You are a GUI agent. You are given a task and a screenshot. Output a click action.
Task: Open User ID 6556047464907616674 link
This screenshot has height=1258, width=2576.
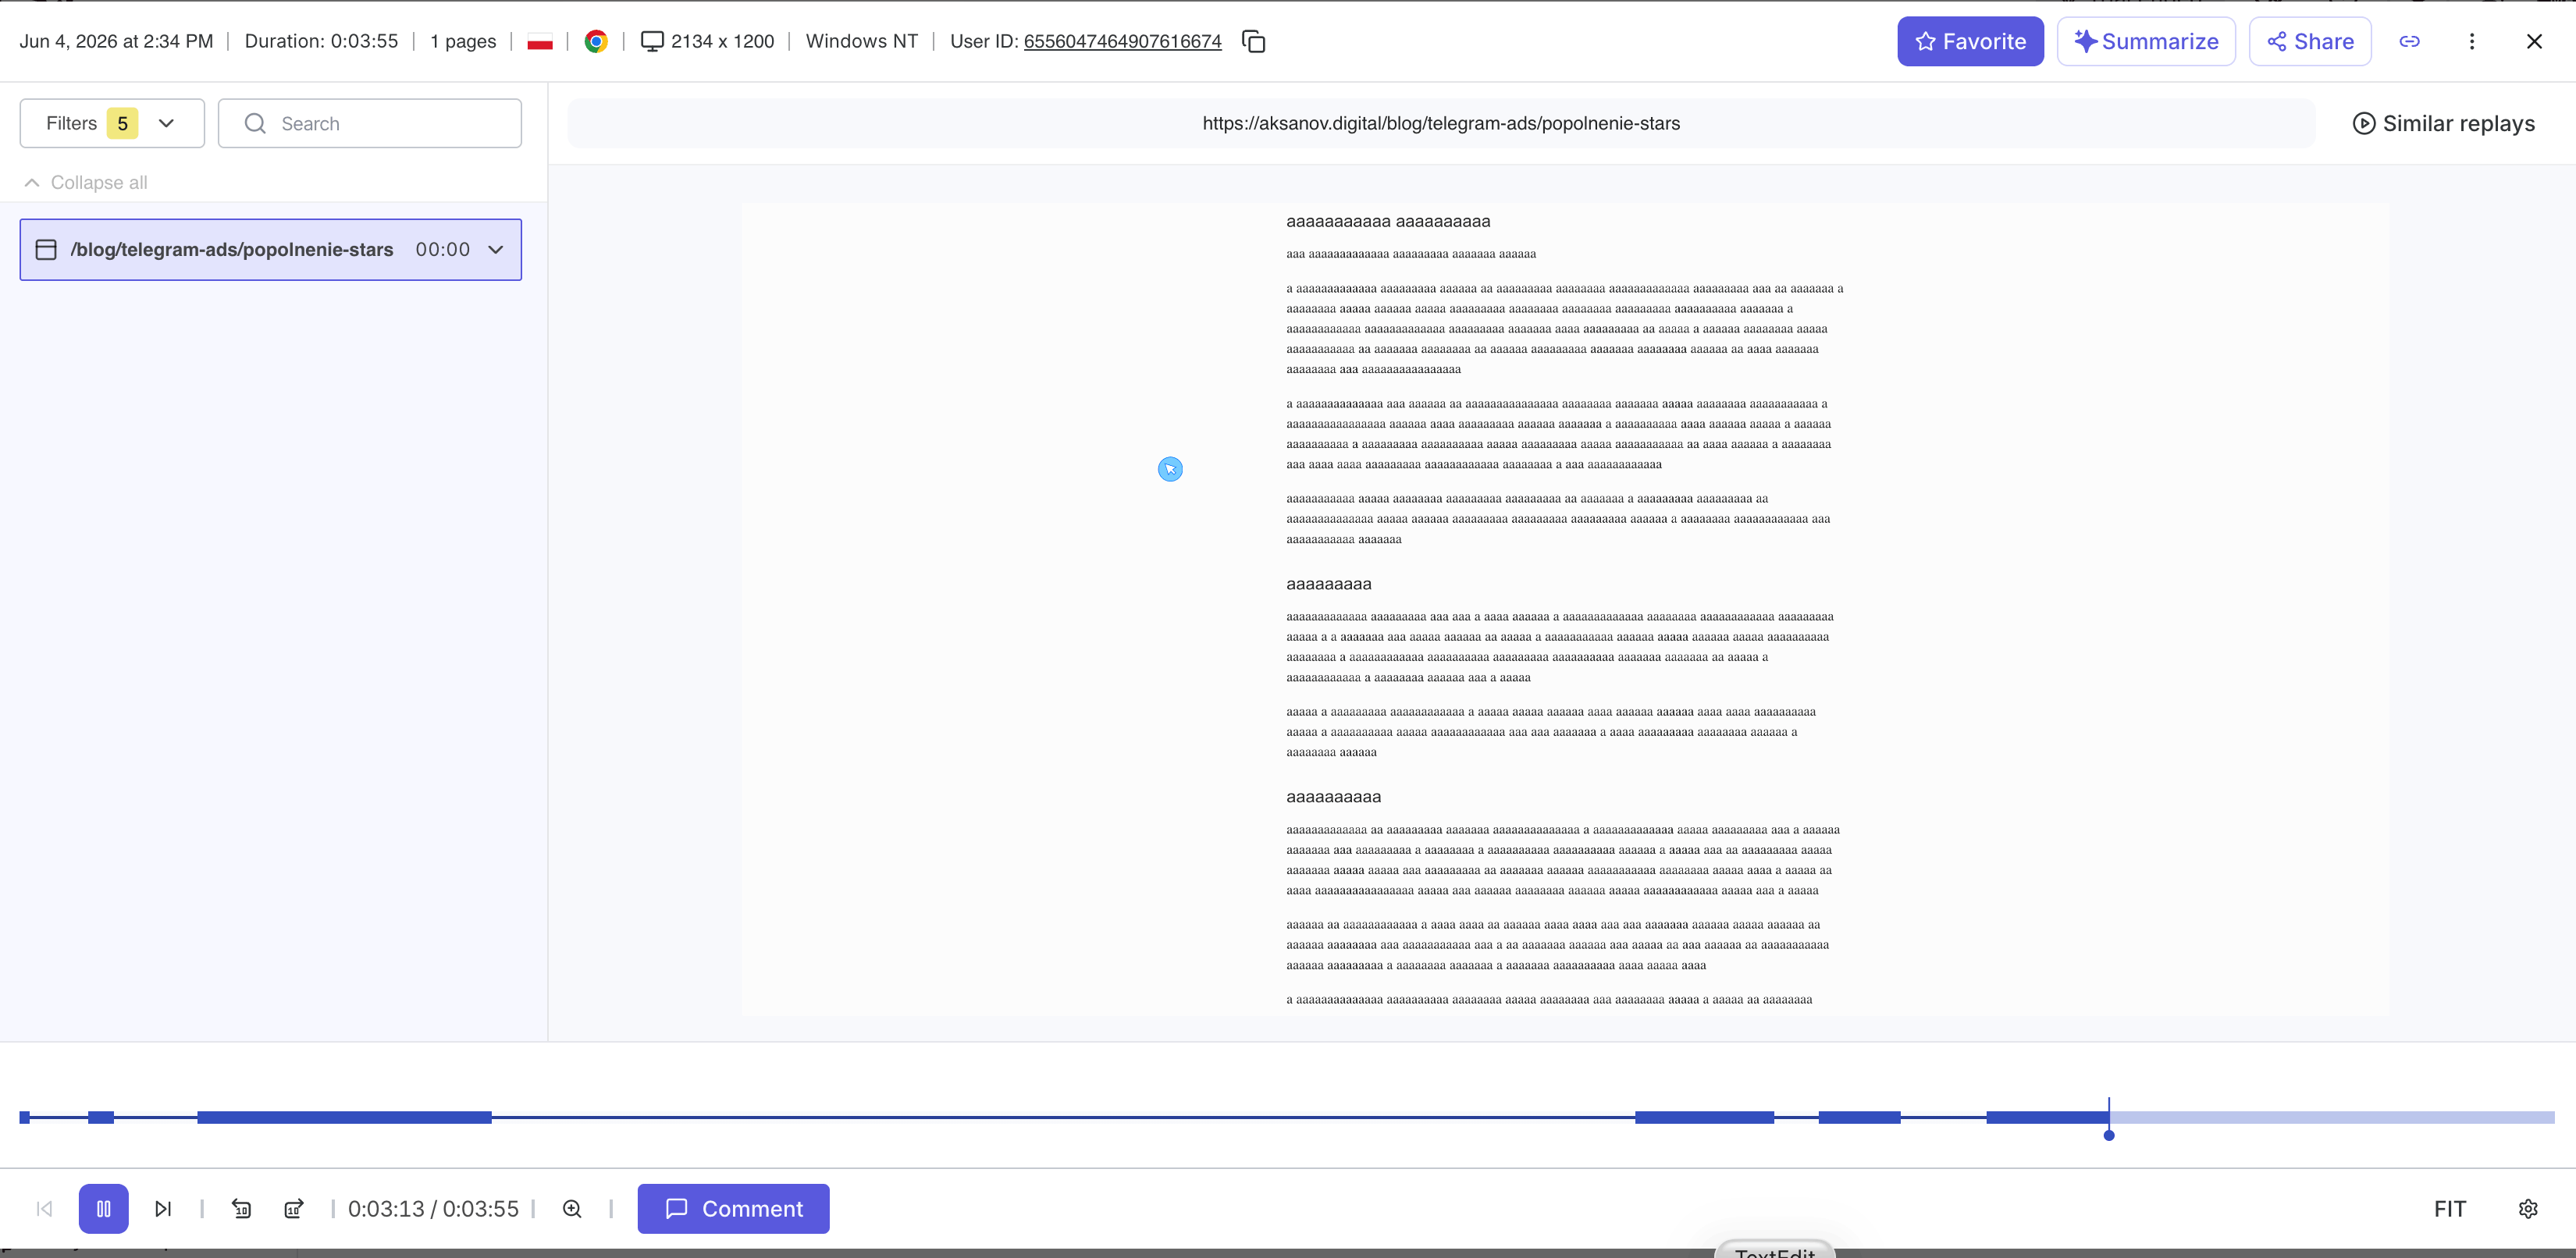tap(1122, 41)
